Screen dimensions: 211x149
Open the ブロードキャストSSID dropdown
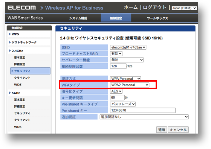click(x=116, y=53)
